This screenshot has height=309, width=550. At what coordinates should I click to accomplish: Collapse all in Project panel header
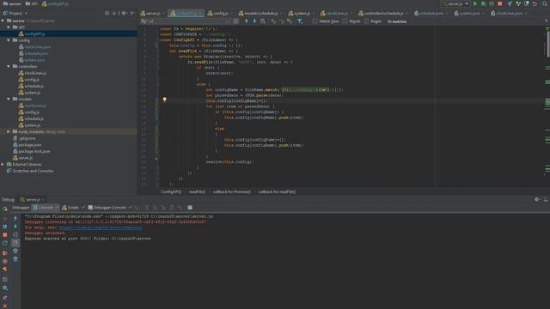[114, 13]
